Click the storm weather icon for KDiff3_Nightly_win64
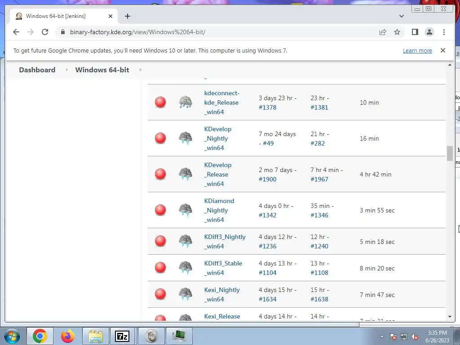Screen dimensions: 460x345 click(x=186, y=241)
